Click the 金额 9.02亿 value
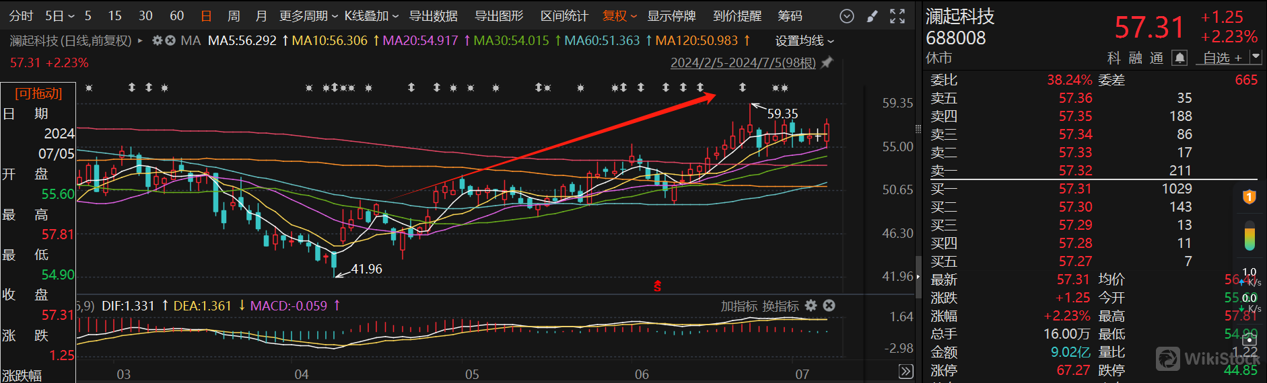Screen dimensions: 1267x383 [1070, 352]
